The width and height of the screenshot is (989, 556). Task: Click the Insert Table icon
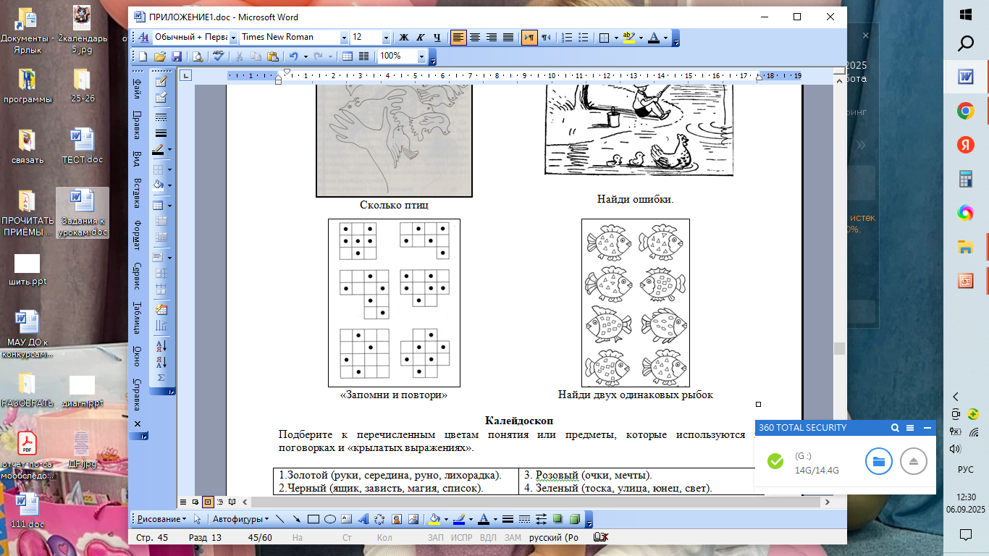pos(347,56)
